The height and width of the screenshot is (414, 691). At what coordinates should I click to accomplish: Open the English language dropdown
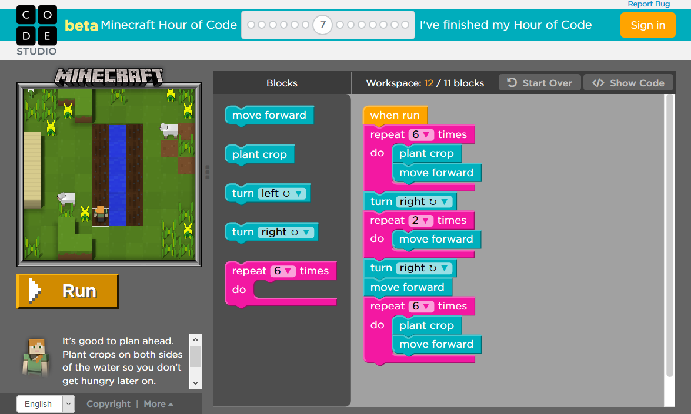point(46,404)
